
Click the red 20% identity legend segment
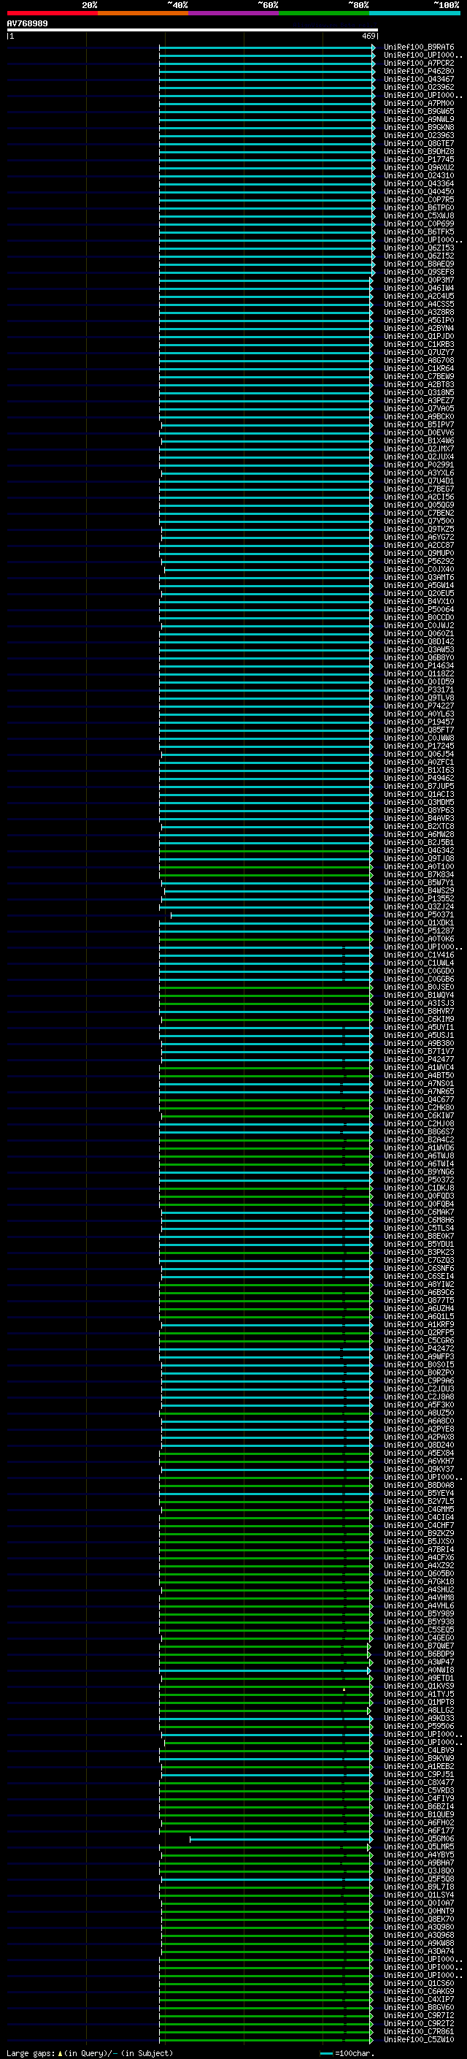(52, 13)
